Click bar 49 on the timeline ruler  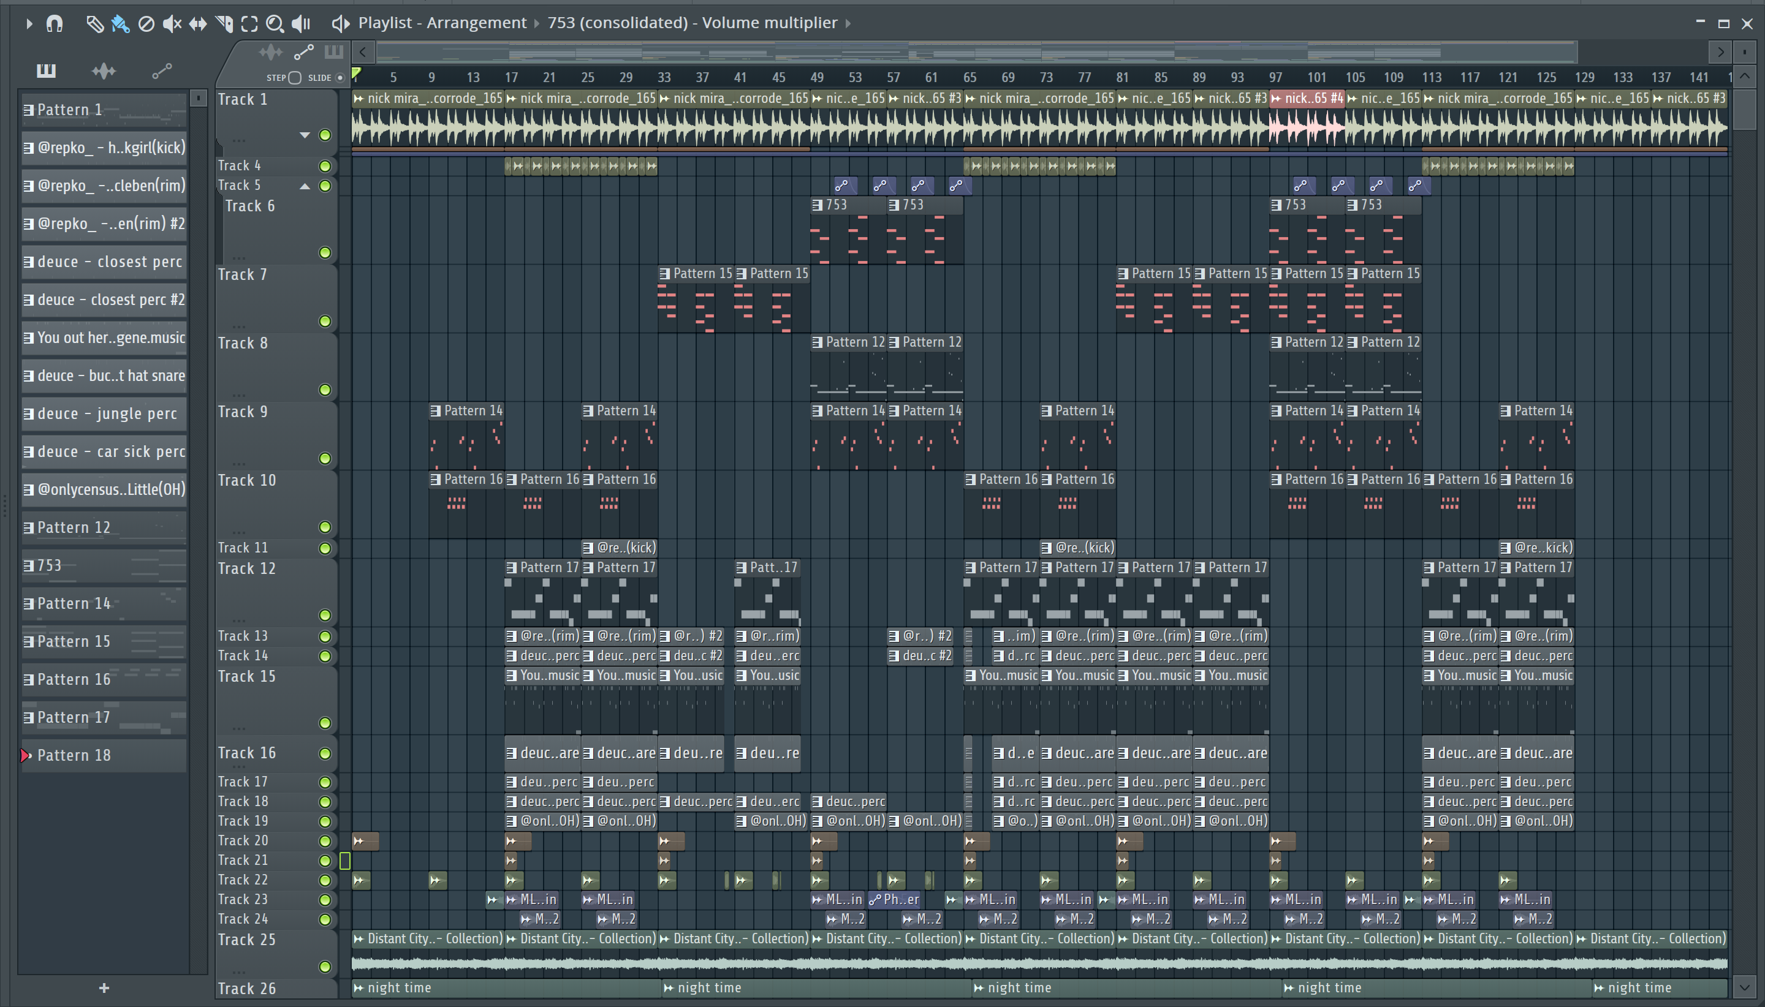817,77
